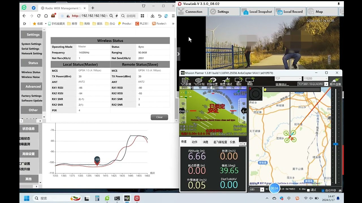Open Wireless Noise link
The height and width of the screenshot is (203, 362).
coord(31,77)
